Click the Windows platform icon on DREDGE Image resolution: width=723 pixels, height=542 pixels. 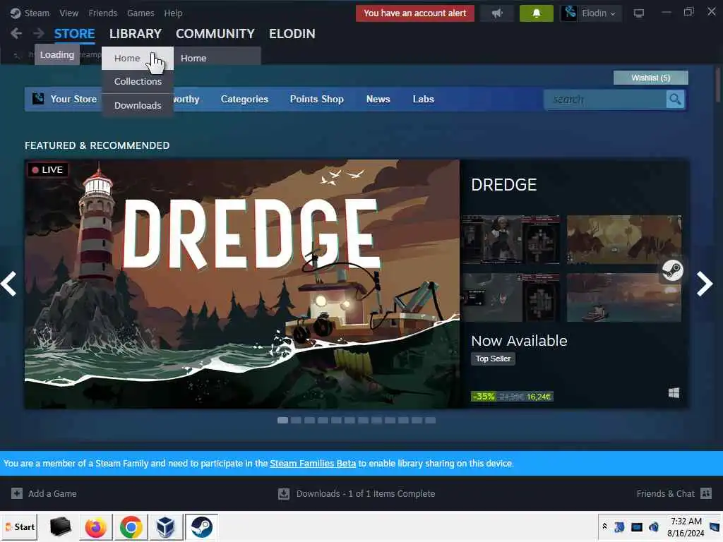coord(674,393)
